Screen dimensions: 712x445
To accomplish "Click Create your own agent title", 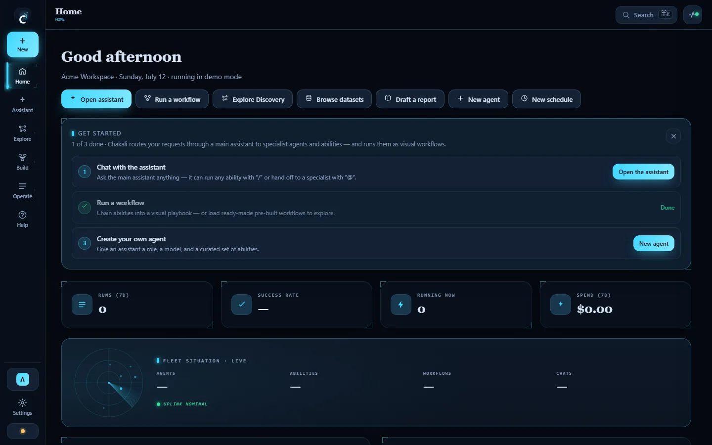I will pyautogui.click(x=132, y=239).
